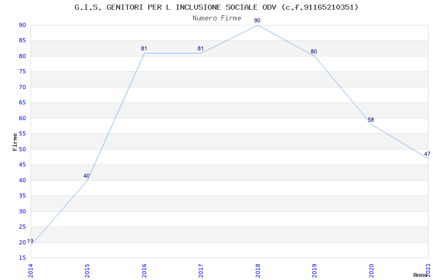Viewport: 433px width, 280px height.
Task: Click the 2019 data point label 80
Action: point(314,51)
